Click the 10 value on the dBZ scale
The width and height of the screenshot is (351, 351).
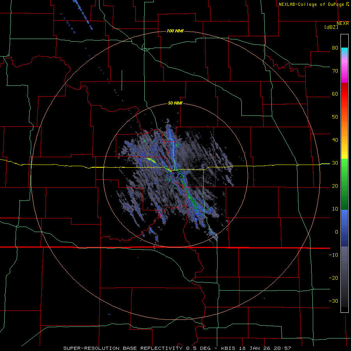point(335,209)
